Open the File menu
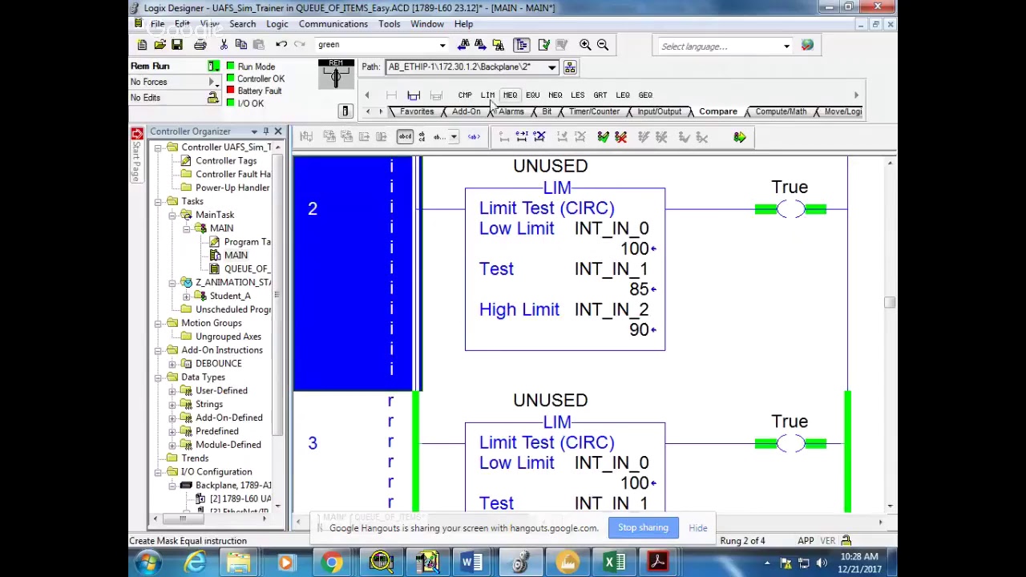The width and height of the screenshot is (1026, 577). coord(158,24)
